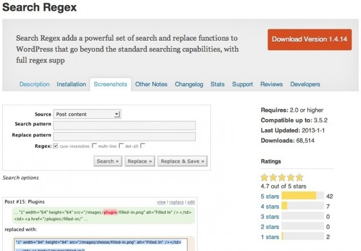Click the 'Post #15: Plugins' result title
Image resolution: width=361 pixels, height=251 pixels.
[x=25, y=202]
